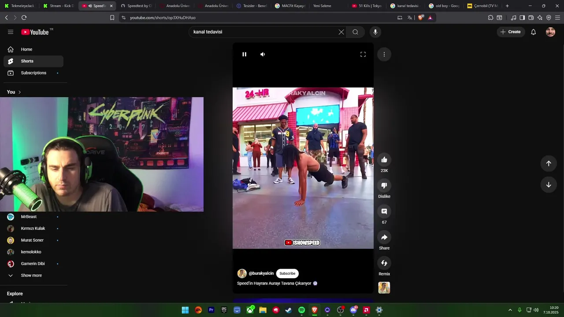
Task: Open YouTube notifications bell
Action: pos(533,32)
